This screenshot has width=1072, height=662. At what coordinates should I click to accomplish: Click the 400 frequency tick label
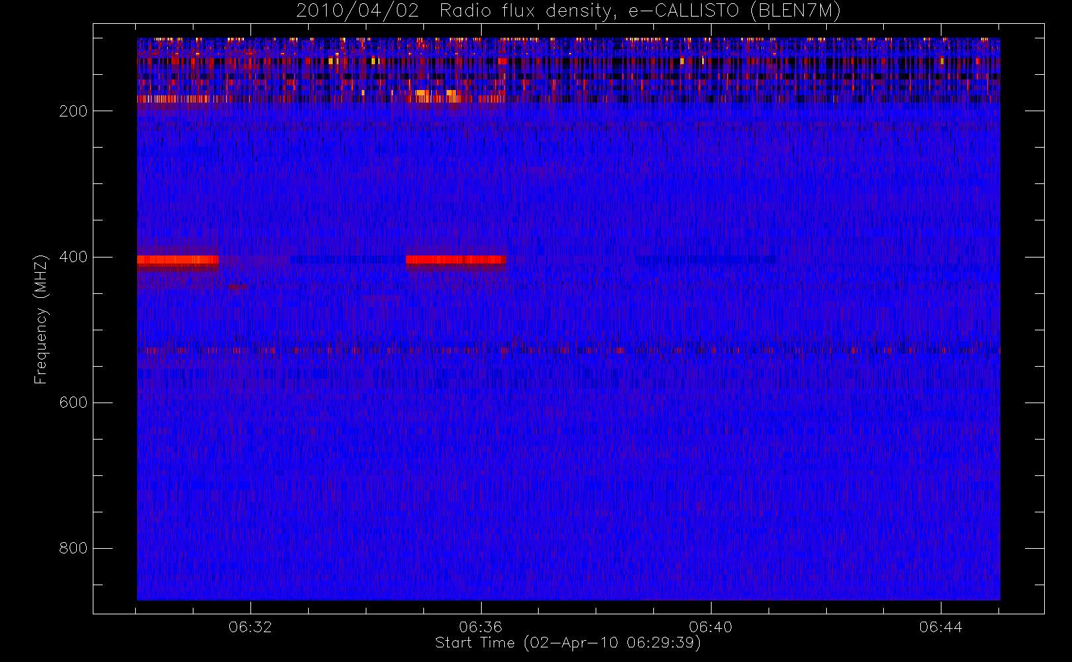pyautogui.click(x=74, y=257)
